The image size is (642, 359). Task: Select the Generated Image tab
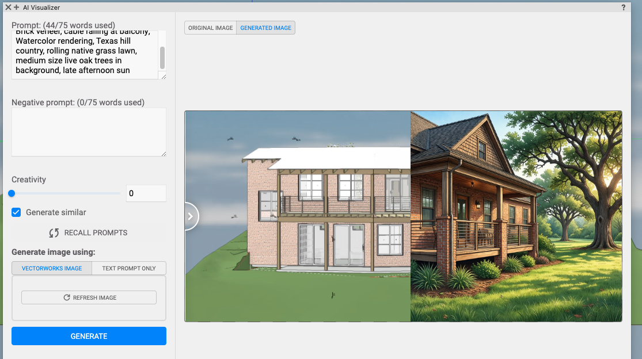click(265, 28)
